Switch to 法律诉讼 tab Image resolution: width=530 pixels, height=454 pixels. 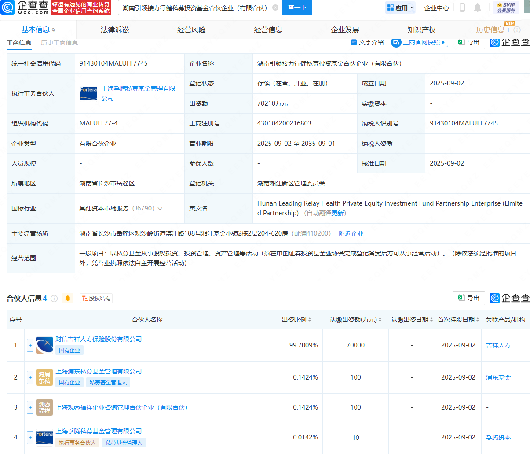click(x=115, y=30)
